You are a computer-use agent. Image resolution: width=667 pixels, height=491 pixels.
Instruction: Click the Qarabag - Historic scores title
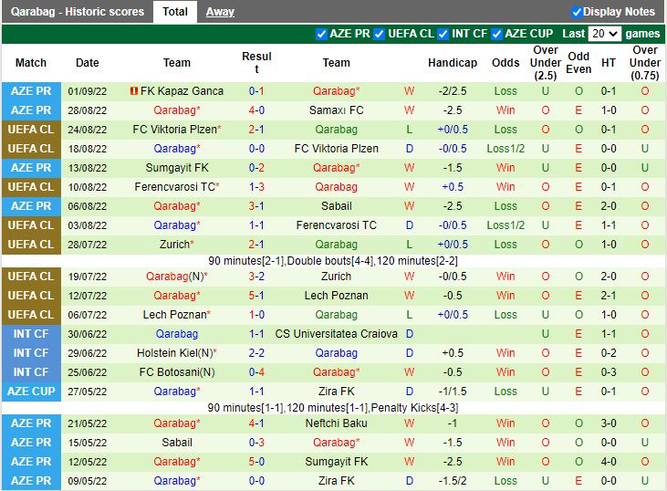click(x=78, y=12)
